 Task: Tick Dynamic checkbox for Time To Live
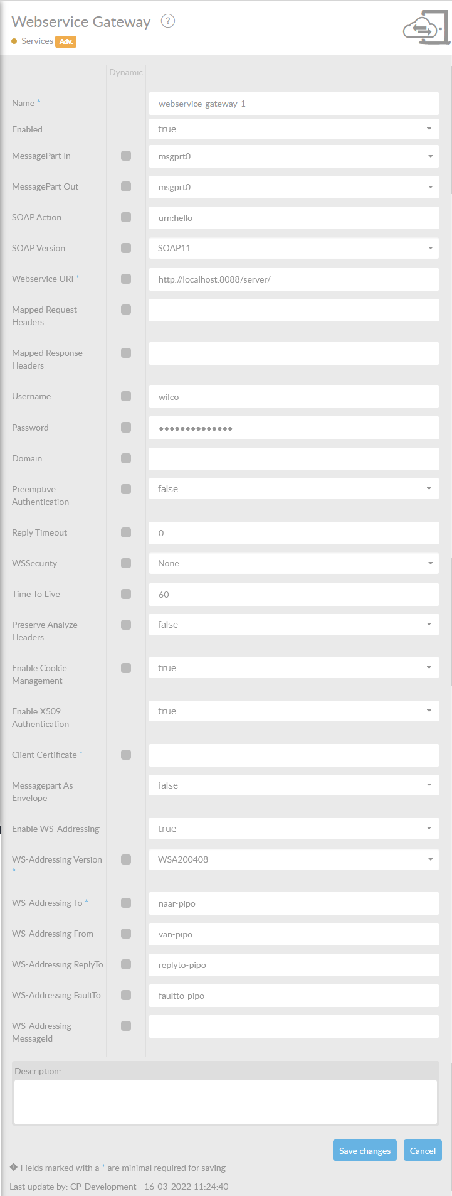click(126, 594)
